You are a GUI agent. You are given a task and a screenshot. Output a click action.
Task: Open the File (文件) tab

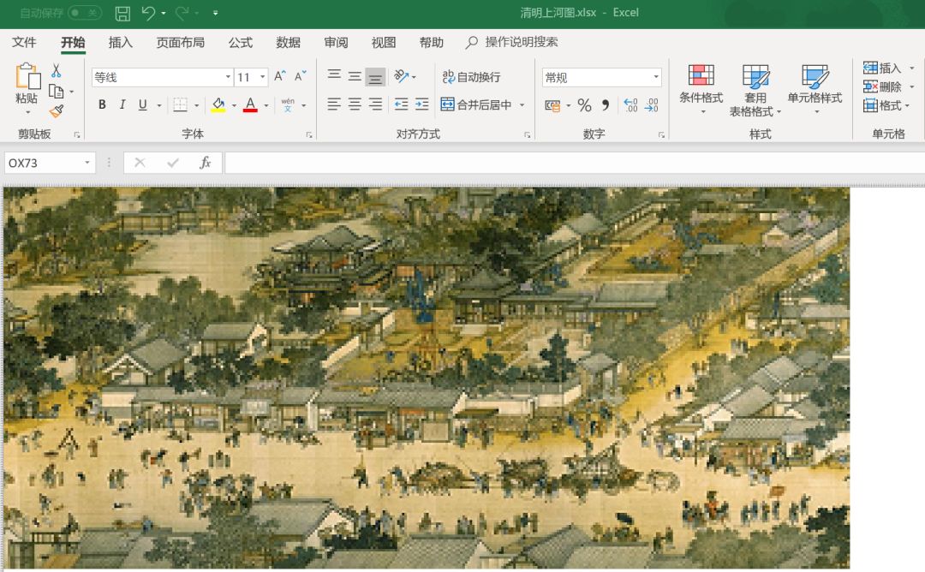[24, 43]
